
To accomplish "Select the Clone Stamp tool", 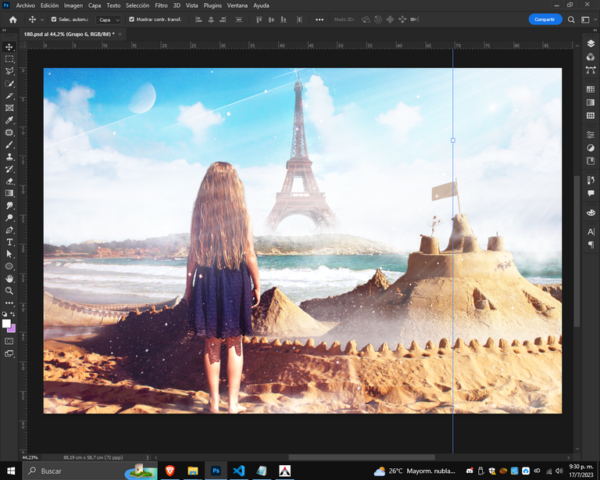I will click(x=9, y=157).
